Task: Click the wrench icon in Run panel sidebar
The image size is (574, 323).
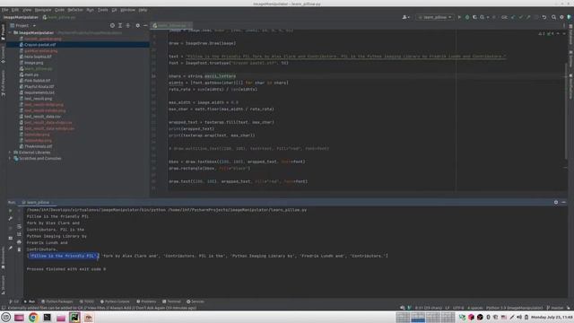Action: tap(10, 218)
